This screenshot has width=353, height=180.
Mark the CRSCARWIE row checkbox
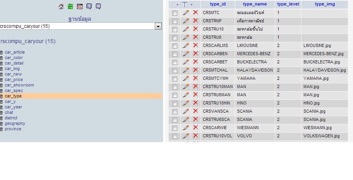[x=175, y=128]
